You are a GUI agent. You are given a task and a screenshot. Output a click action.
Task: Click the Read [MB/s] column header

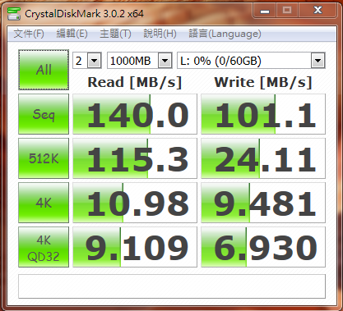tap(135, 82)
